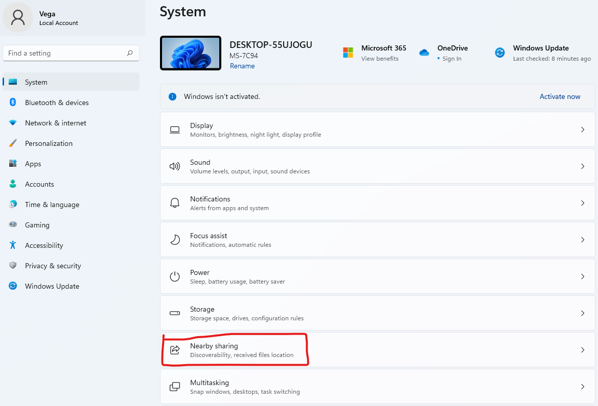
Task: Click the Notifications bell icon
Action: click(x=175, y=203)
